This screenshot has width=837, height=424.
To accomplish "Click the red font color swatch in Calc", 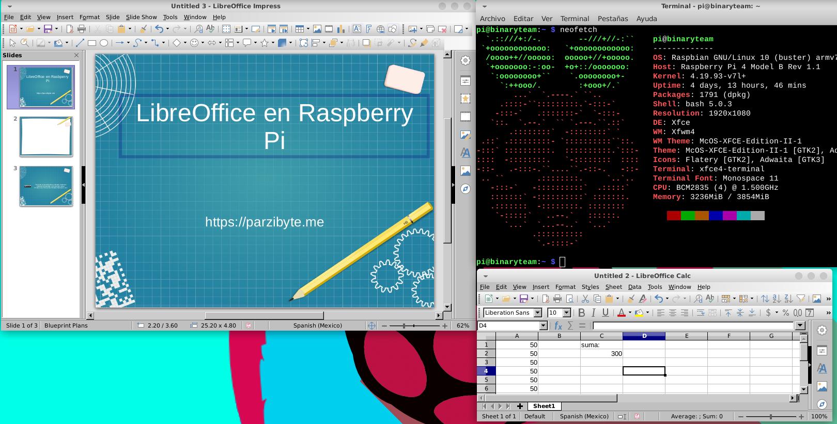I will [622, 313].
